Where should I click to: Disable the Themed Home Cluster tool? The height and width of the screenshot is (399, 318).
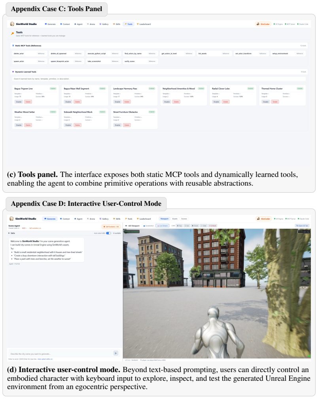pos(266,102)
